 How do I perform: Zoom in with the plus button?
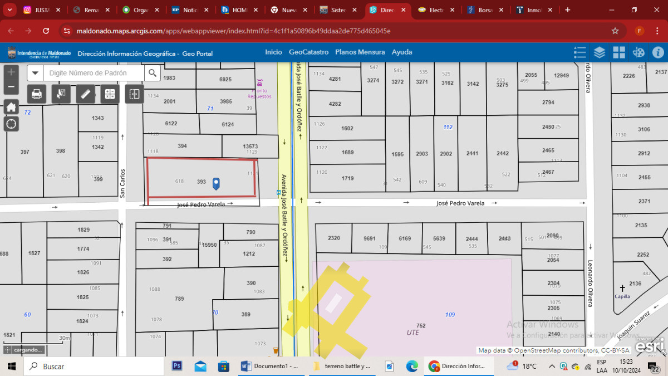click(x=11, y=72)
